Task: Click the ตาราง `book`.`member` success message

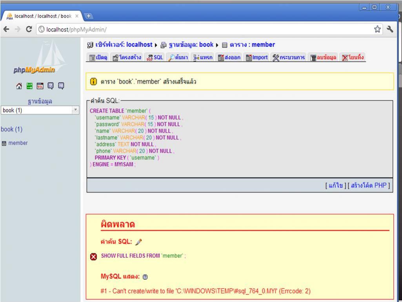Action: click(x=148, y=82)
